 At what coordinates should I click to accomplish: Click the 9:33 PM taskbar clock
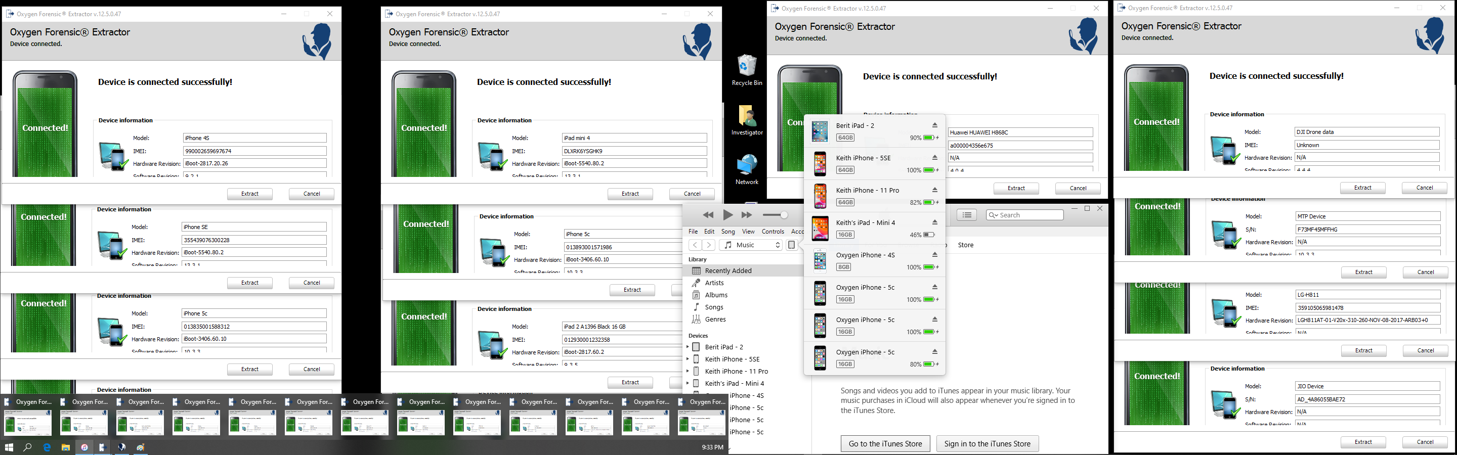pos(713,447)
